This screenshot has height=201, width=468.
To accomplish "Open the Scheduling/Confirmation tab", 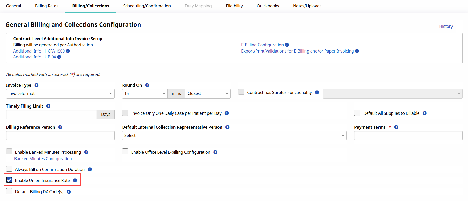I will 147,6.
